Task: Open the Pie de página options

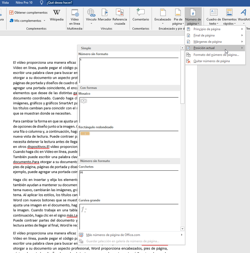Action: point(178,17)
